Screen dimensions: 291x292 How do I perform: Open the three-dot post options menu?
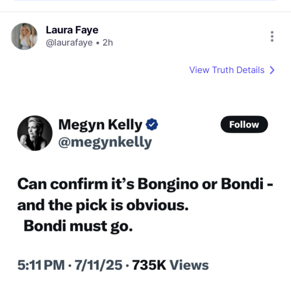[272, 36]
